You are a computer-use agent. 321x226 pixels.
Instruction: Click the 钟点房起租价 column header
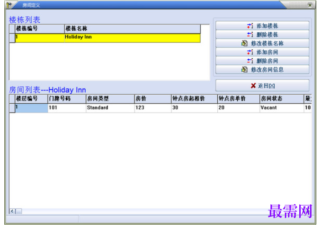[194, 99]
